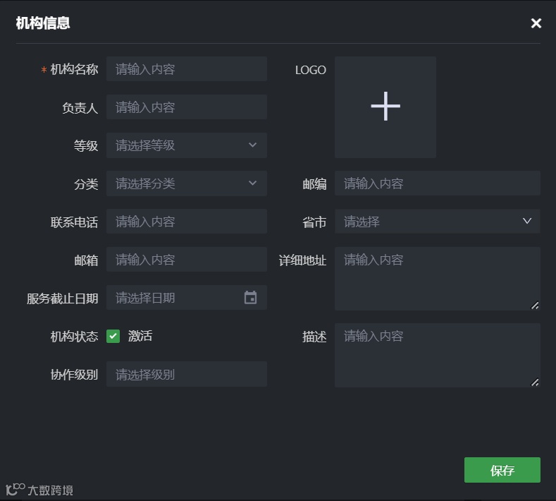Click the 激活 label text
This screenshot has height=501, width=556.
pyautogui.click(x=140, y=336)
